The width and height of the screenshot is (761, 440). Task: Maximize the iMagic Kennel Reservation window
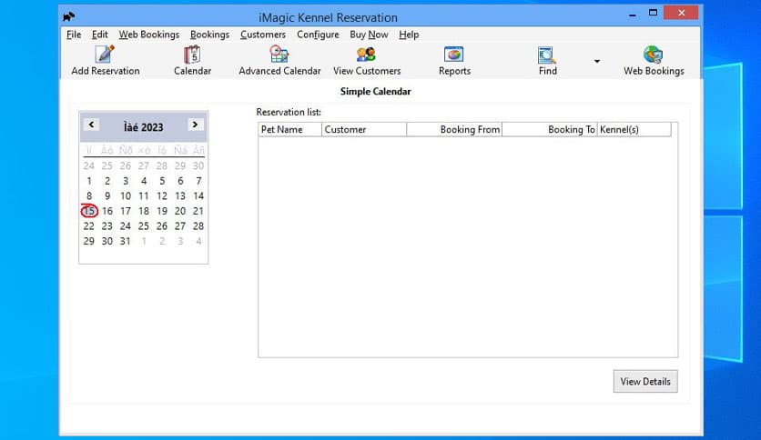click(x=654, y=13)
